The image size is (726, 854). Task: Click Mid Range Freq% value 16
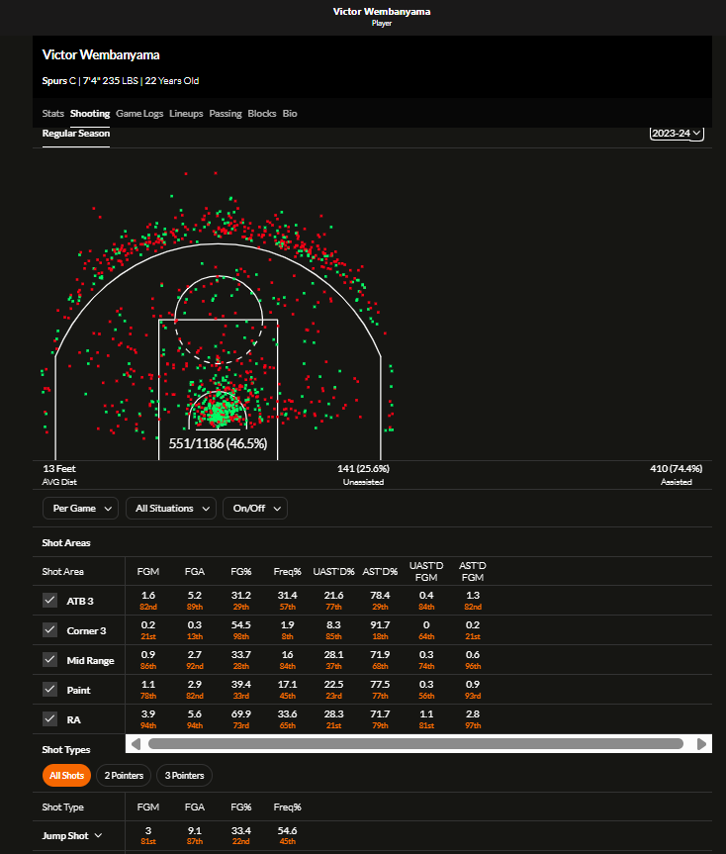(288, 655)
